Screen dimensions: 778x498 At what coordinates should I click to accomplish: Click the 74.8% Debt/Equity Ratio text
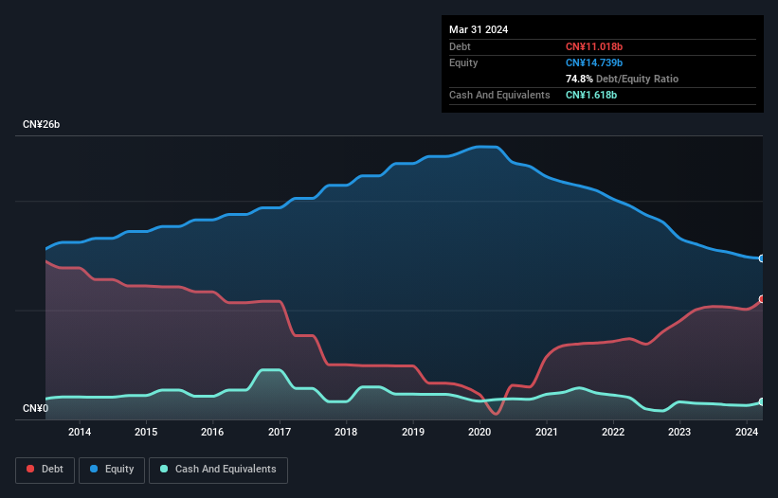coord(622,79)
